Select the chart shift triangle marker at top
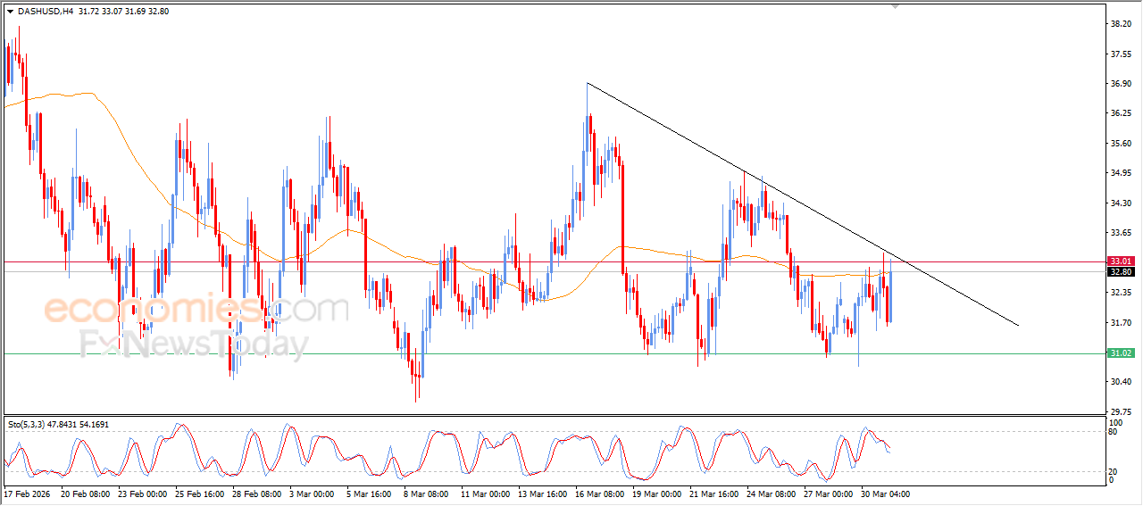The height and width of the screenshot is (506, 1143). (x=896, y=6)
